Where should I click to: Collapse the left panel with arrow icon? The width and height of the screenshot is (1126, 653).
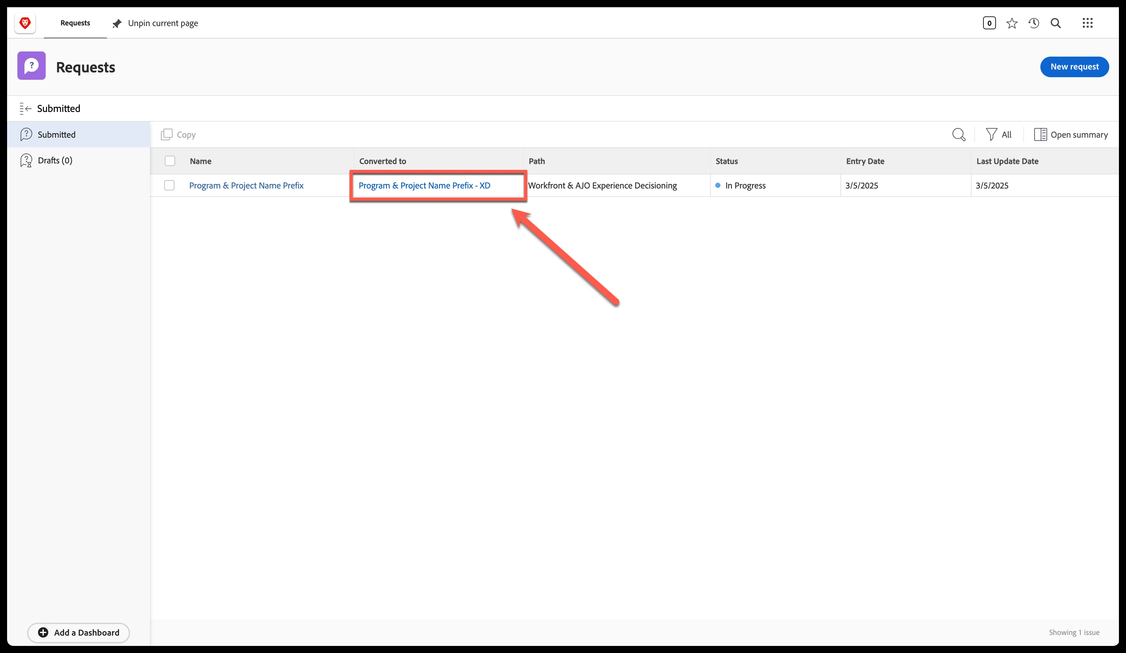click(25, 108)
